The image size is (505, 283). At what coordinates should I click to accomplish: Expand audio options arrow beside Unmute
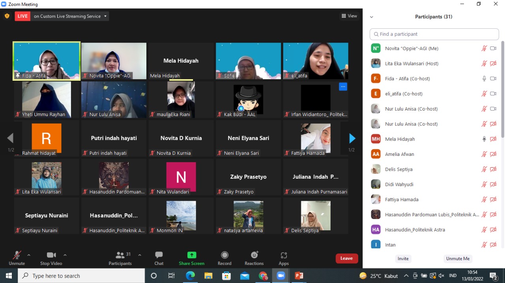coord(29,255)
